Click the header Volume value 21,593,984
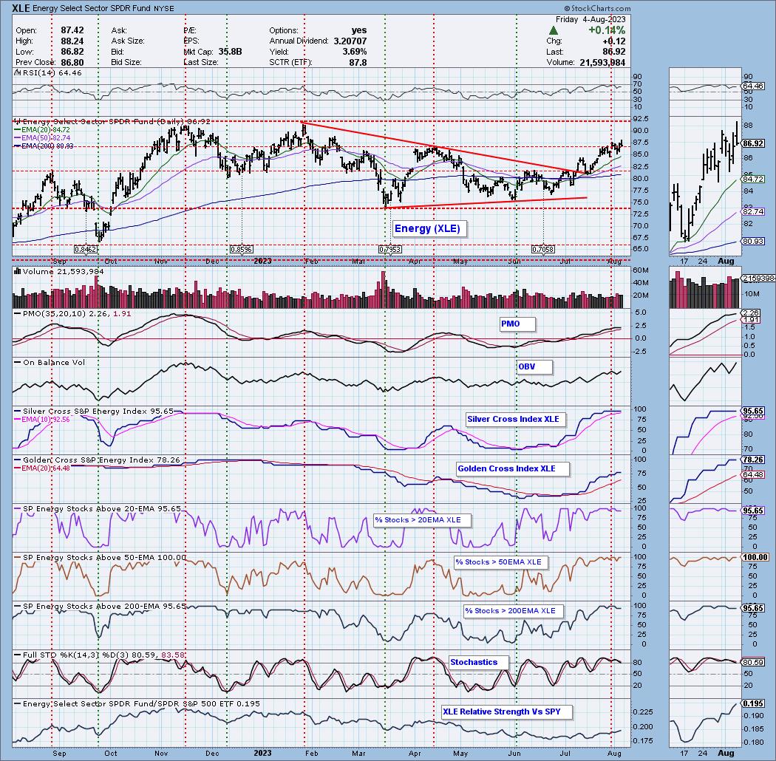The image size is (776, 761). tap(602, 62)
